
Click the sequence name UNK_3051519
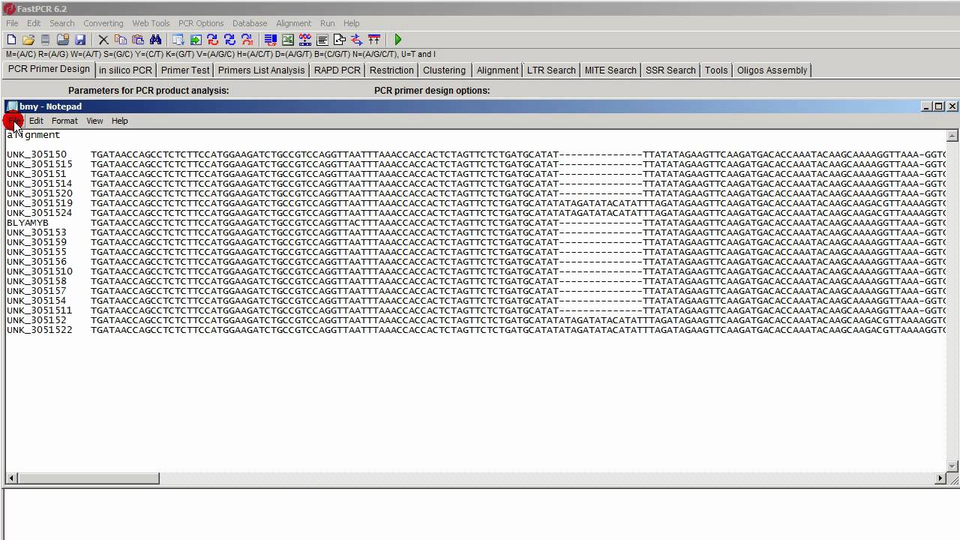(40, 203)
